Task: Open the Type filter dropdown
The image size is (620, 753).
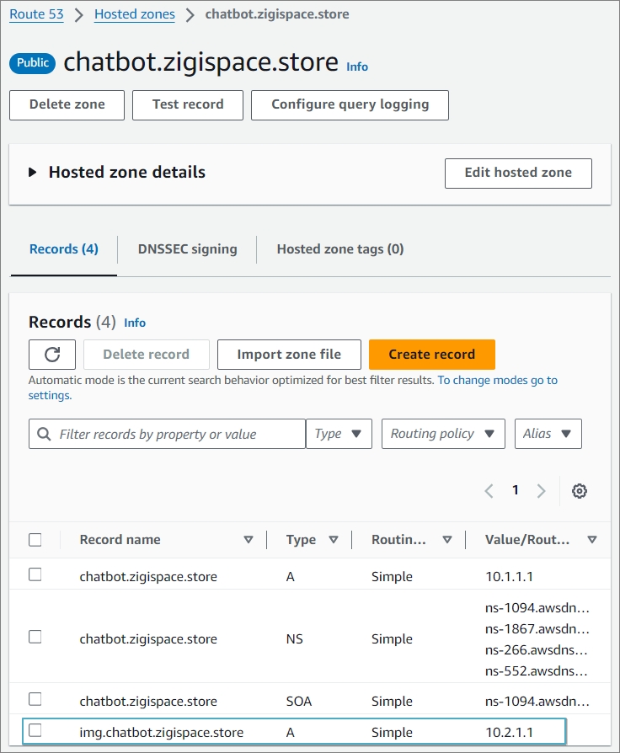Action: (339, 434)
